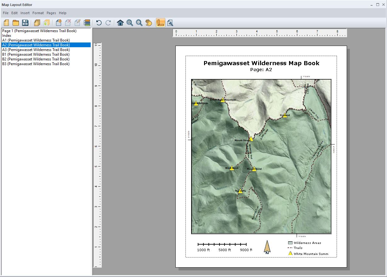
Task: Open the File menu
Action: coord(6,13)
